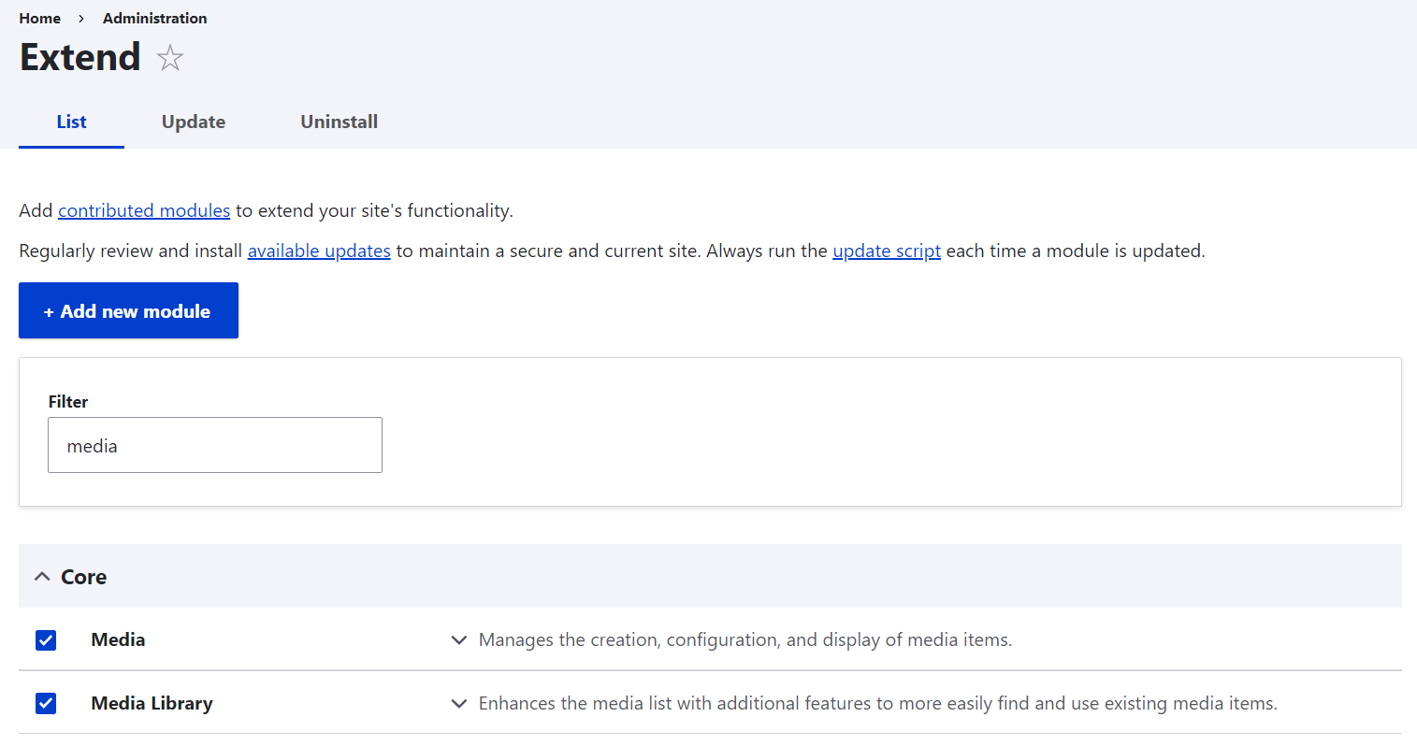1417x746 pixels.
Task: Uncheck the Media module checkbox
Action: [x=46, y=640]
